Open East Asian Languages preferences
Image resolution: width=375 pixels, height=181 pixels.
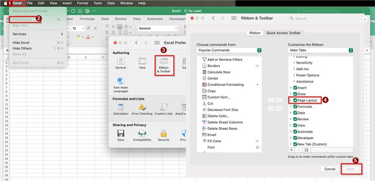[x=121, y=85]
